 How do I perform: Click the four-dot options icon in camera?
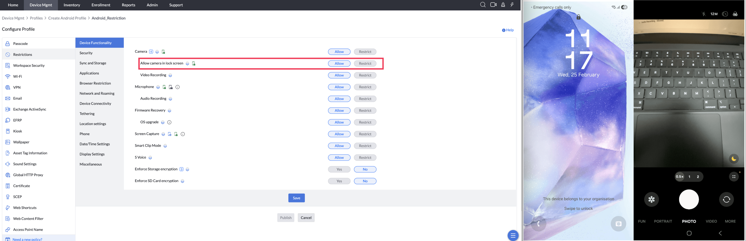(x=733, y=177)
